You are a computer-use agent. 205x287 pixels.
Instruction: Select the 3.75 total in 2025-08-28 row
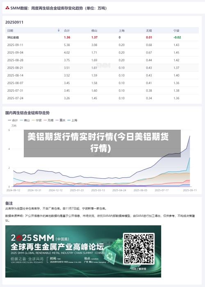point(67,60)
